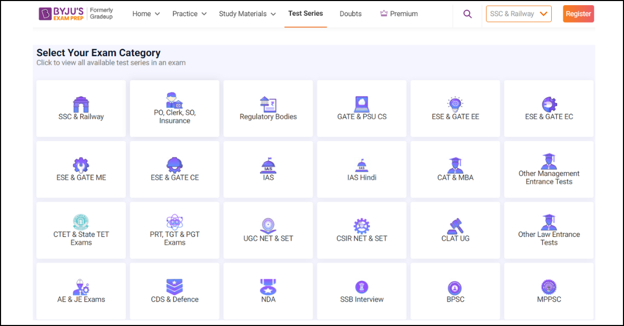Open the NDA label link
The height and width of the screenshot is (326, 624).
coord(268,299)
